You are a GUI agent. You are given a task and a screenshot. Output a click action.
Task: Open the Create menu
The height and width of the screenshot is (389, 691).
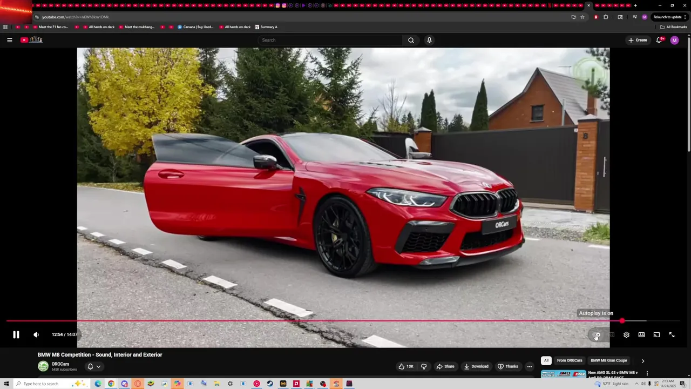[x=638, y=40]
